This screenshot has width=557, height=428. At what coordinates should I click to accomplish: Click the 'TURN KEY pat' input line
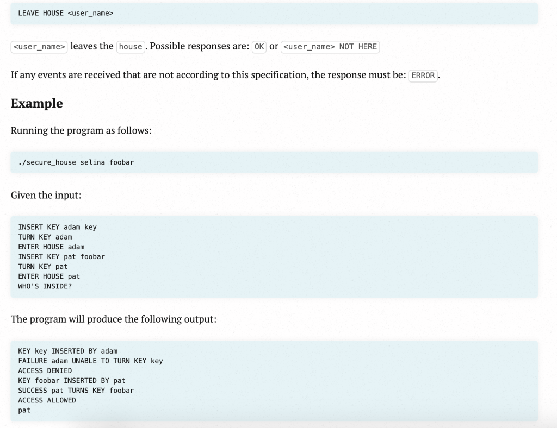[x=43, y=267]
